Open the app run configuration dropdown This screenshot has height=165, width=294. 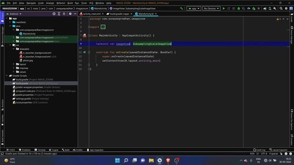[194, 8]
